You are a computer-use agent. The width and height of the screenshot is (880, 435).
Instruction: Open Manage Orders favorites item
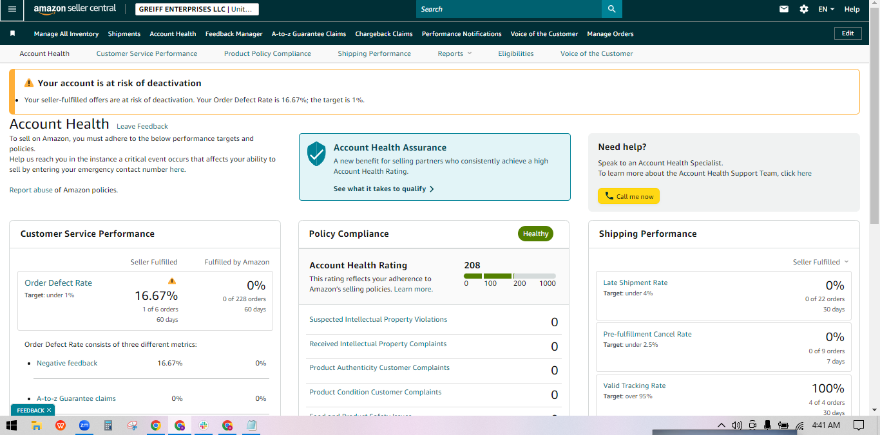[610, 33]
